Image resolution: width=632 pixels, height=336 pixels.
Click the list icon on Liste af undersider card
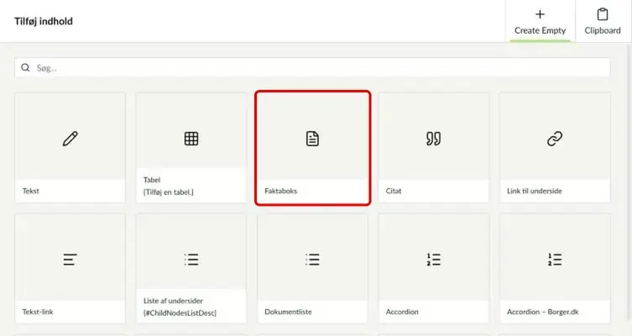click(191, 260)
